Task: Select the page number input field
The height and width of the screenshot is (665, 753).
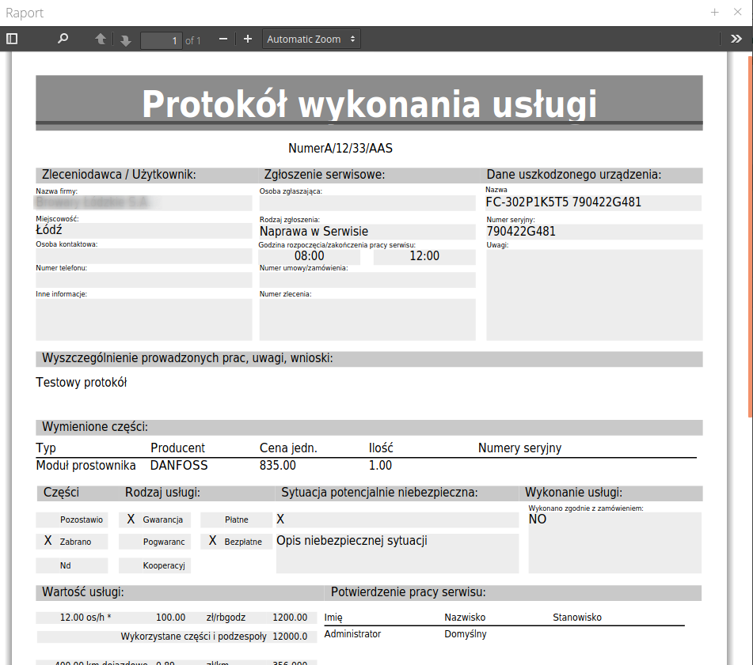Action: pyautogui.click(x=161, y=38)
